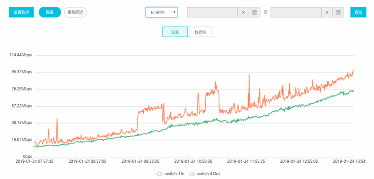This screenshot has width=374, height=179.
Task: Clear the start date field
Action: [x=243, y=12]
